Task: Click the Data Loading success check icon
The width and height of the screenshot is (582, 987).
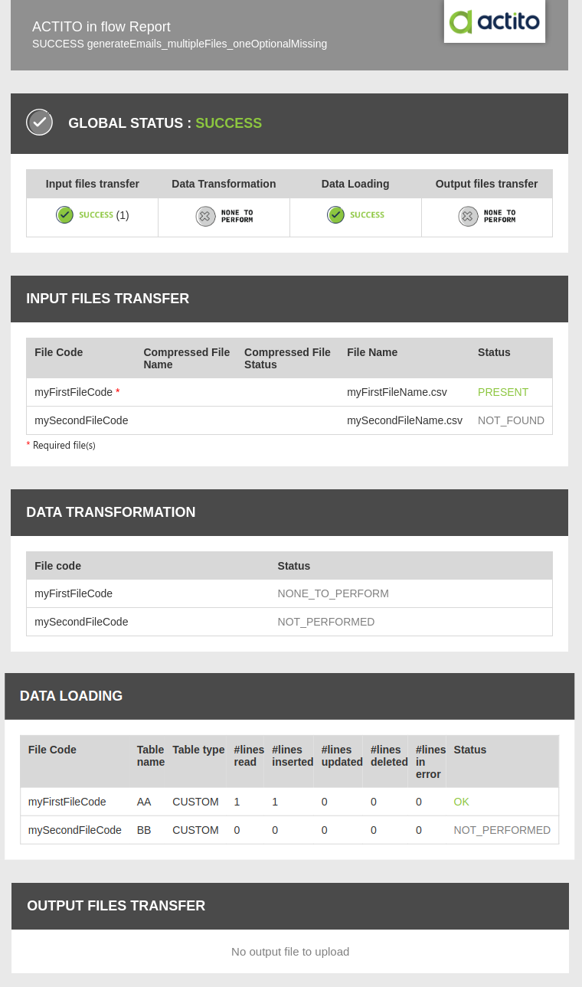Action: [335, 215]
